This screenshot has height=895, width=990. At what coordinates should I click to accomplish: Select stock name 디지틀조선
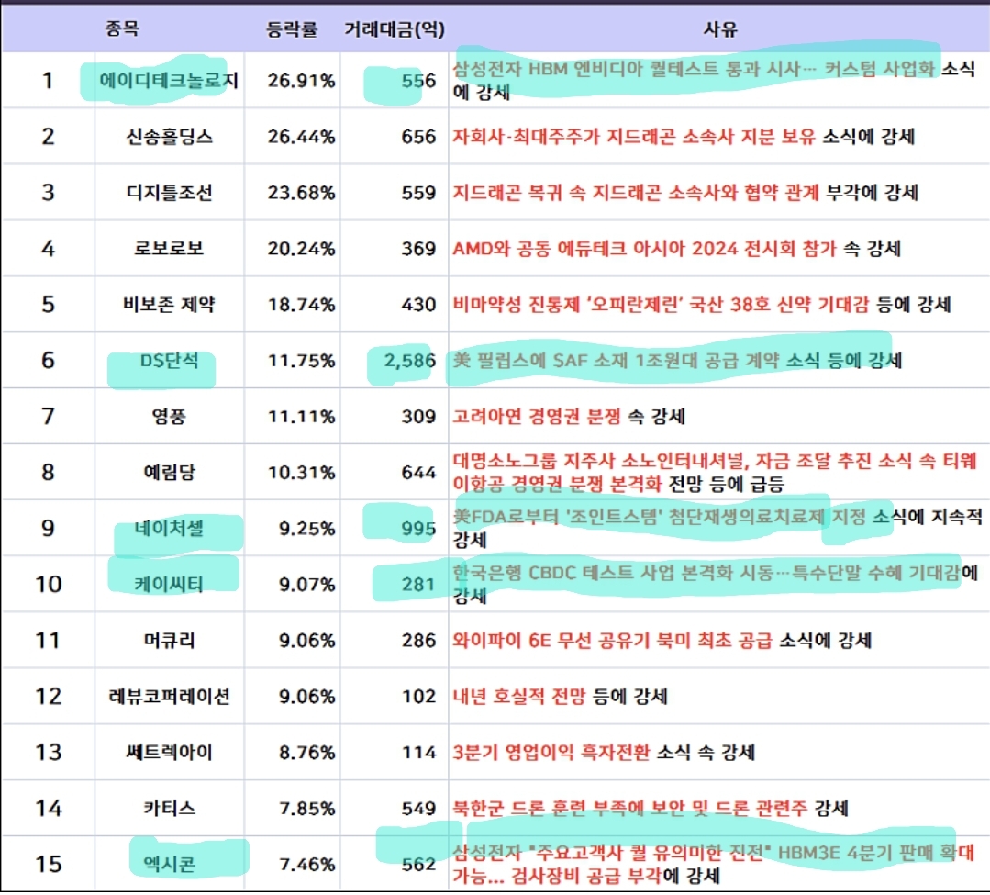coord(169,193)
